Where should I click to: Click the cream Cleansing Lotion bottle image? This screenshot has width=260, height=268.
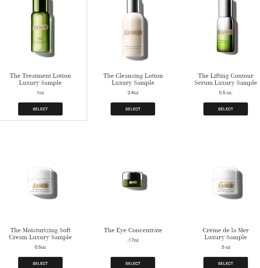(x=134, y=30)
